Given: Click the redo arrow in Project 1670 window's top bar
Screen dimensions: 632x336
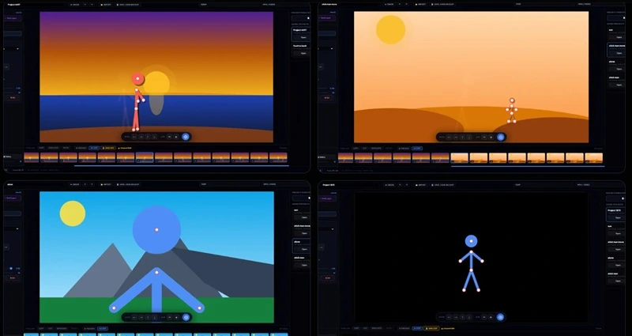Looking at the screenshot, I should pyautogui.click(x=406, y=185).
